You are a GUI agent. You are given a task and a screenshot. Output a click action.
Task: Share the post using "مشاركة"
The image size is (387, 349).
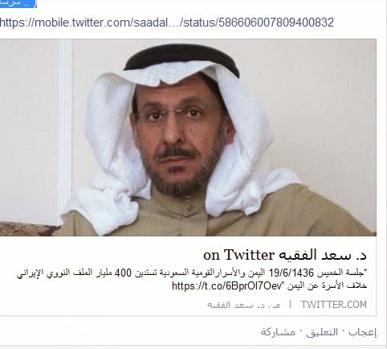(279, 332)
